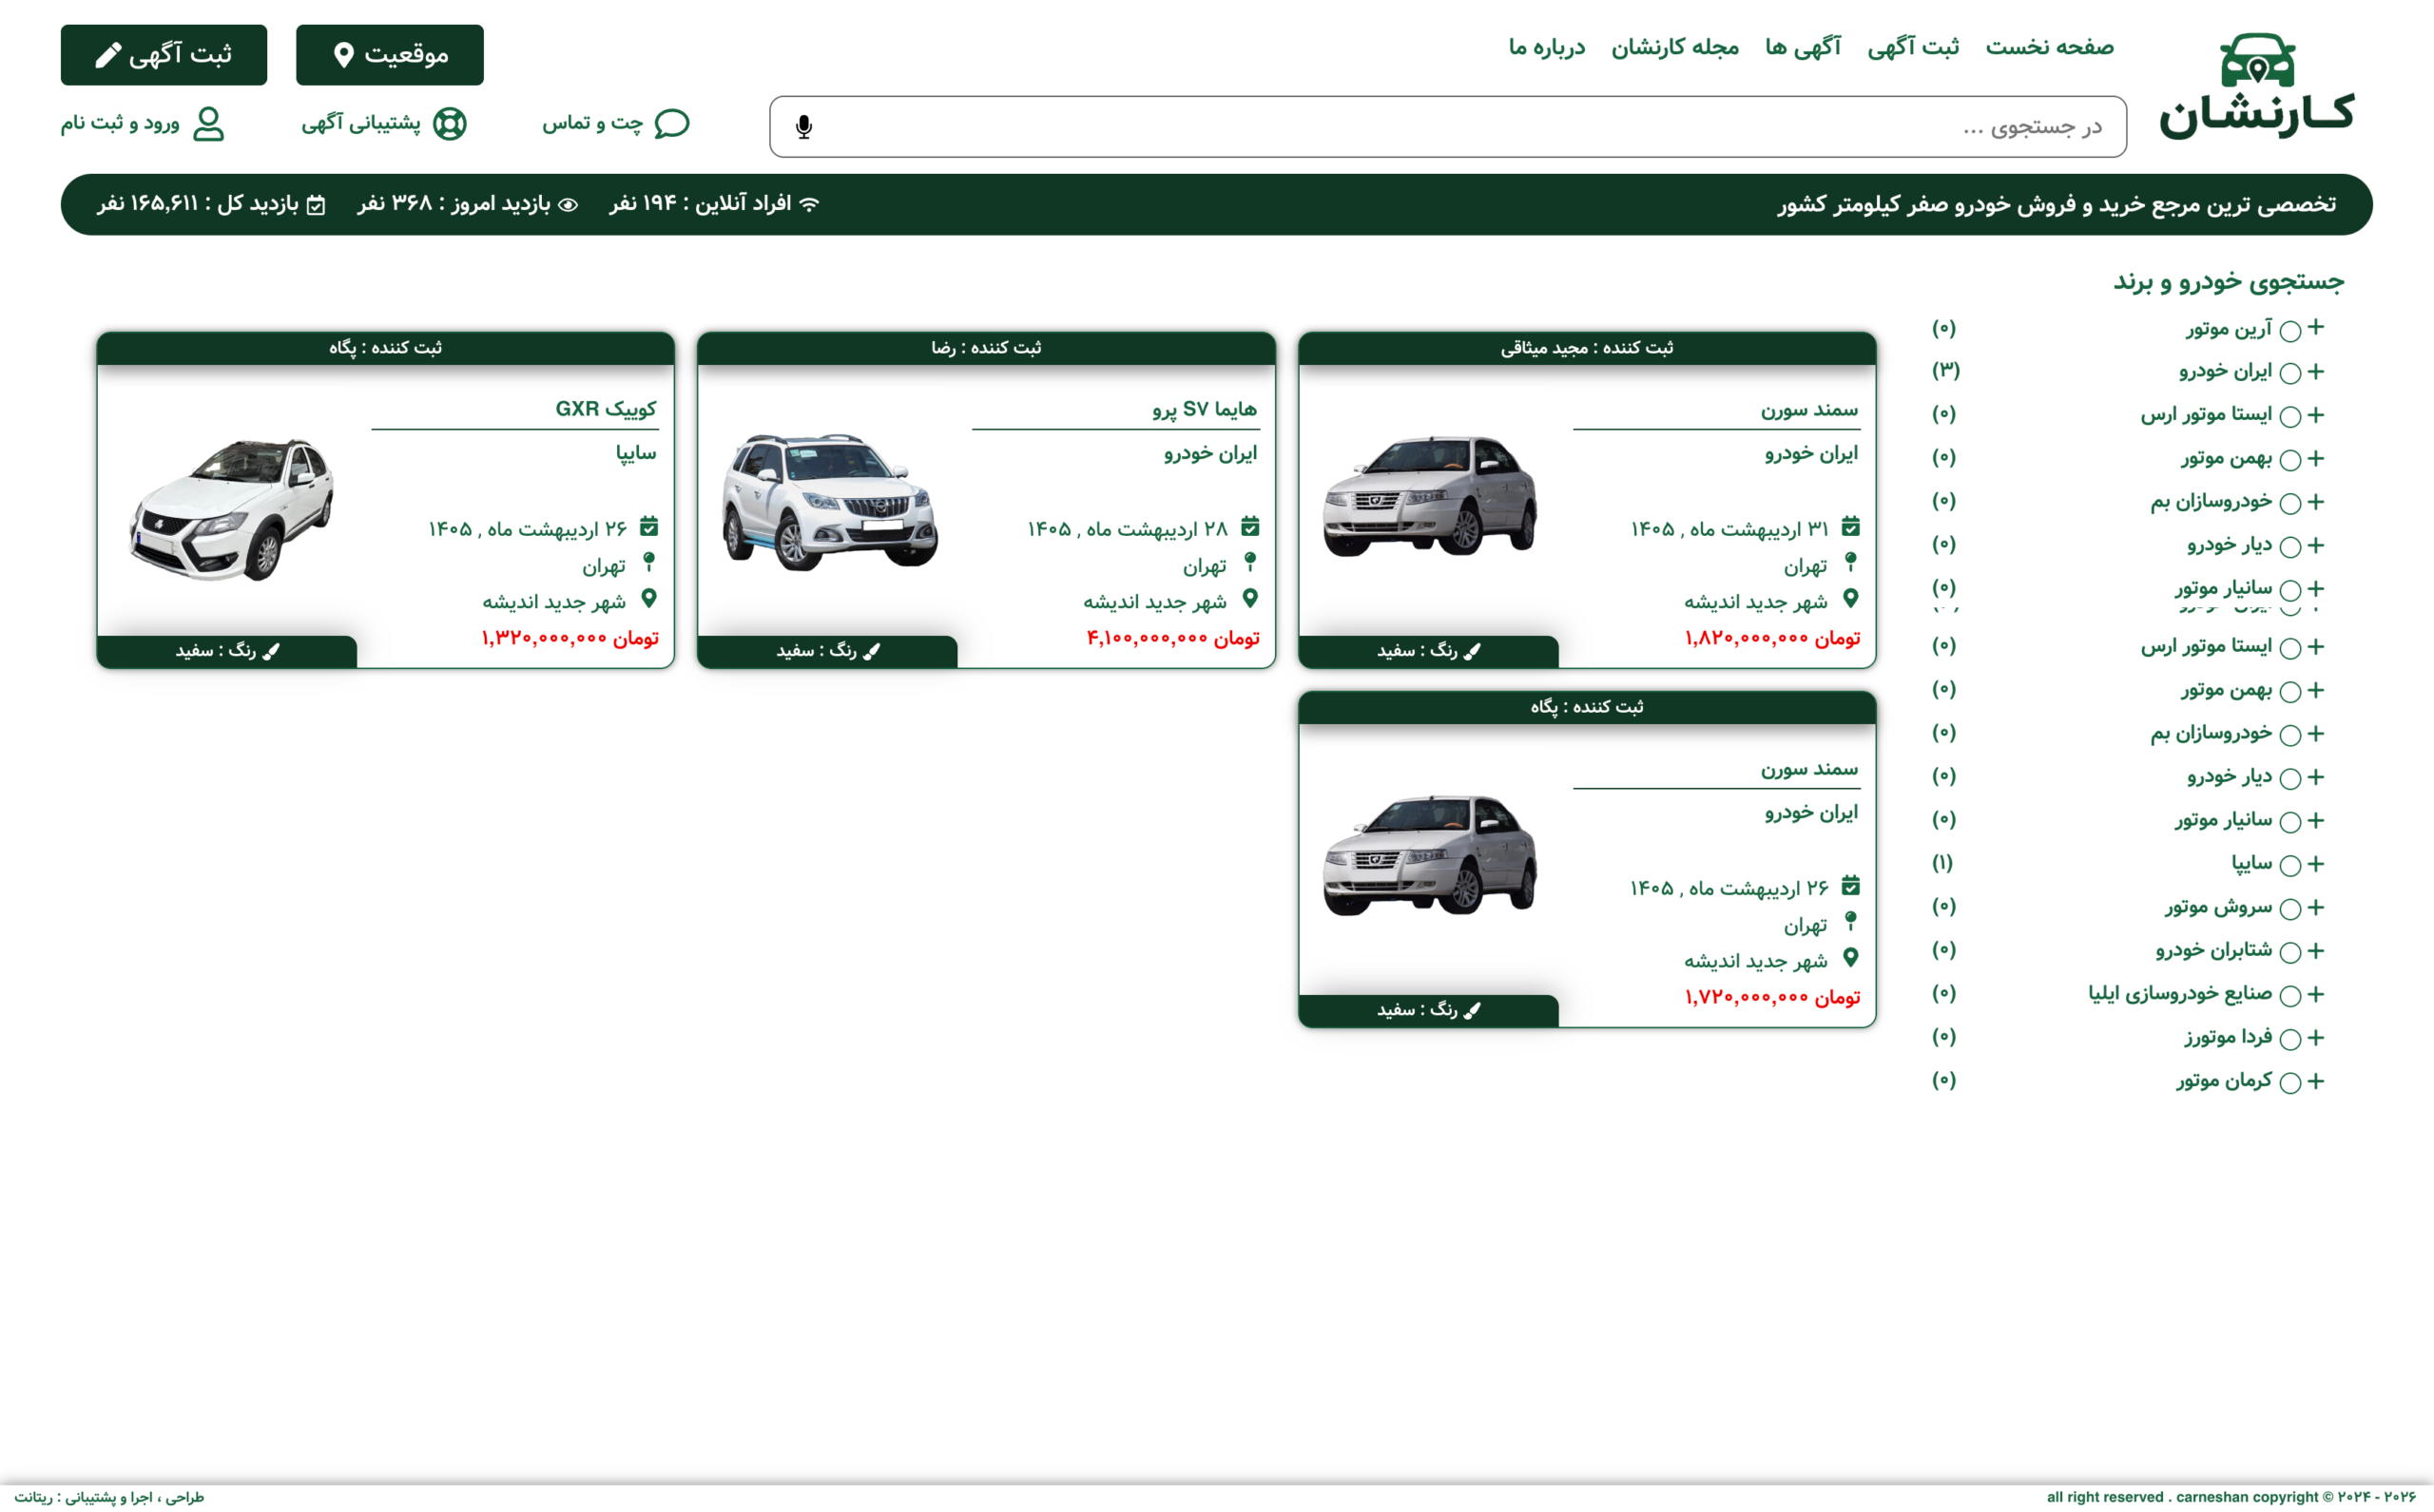Image resolution: width=2434 pixels, height=1512 pixels.
Task: Expand the صنایع خودروسازی ایلیا plus sign
Action: pyautogui.click(x=2316, y=993)
